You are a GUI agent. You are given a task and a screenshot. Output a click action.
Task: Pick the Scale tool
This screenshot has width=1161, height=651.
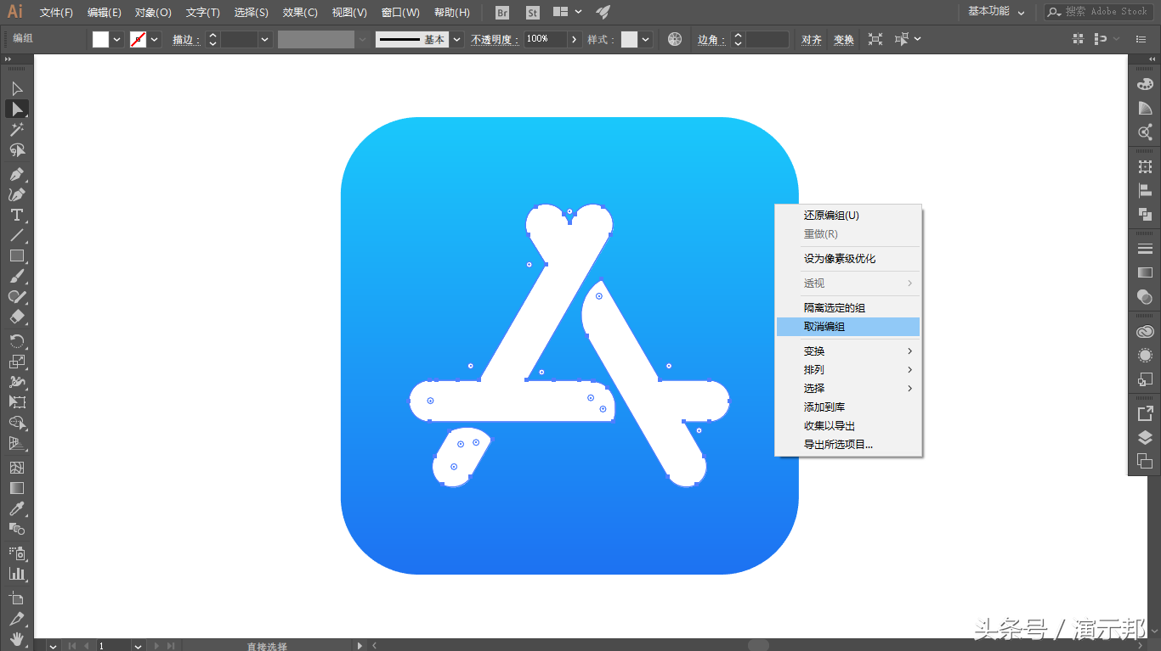pos(17,361)
